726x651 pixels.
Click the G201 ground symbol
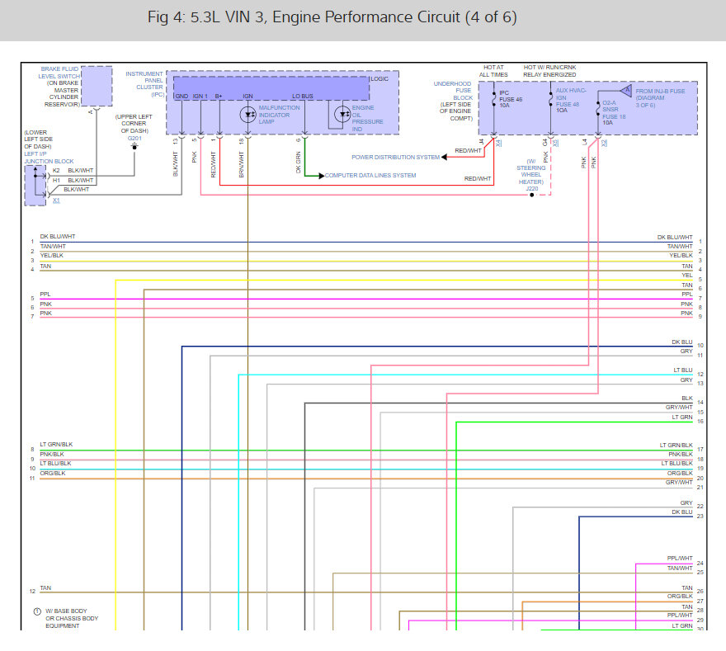click(134, 145)
